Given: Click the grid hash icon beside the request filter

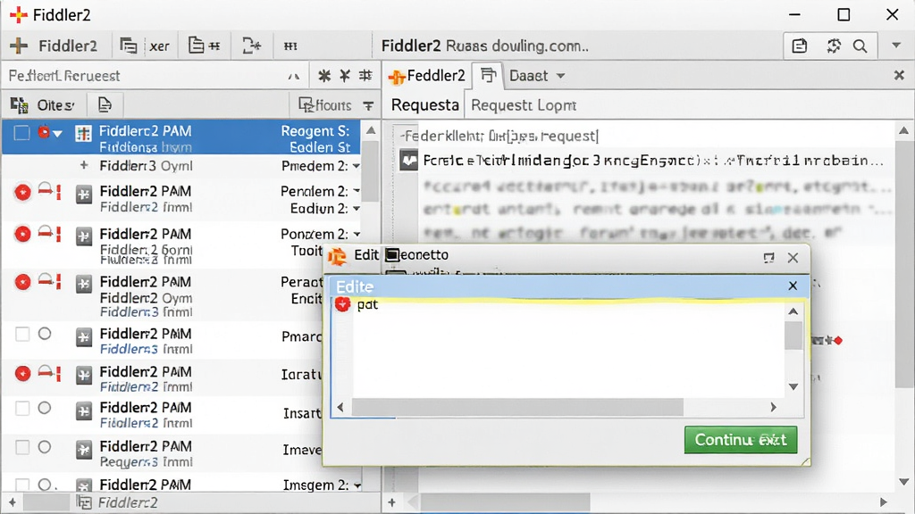Looking at the screenshot, I should (x=365, y=75).
